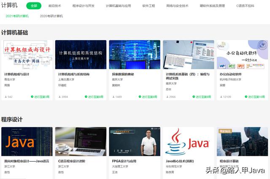Image resolution: width=270 pixels, height=179 pixels.
Task: Open the Java核心技术 course thumbnail
Action: pyautogui.click(x=189, y=141)
